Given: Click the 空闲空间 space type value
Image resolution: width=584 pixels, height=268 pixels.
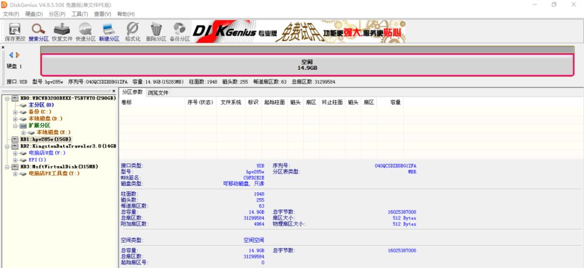Looking at the screenshot, I should (x=254, y=240).
